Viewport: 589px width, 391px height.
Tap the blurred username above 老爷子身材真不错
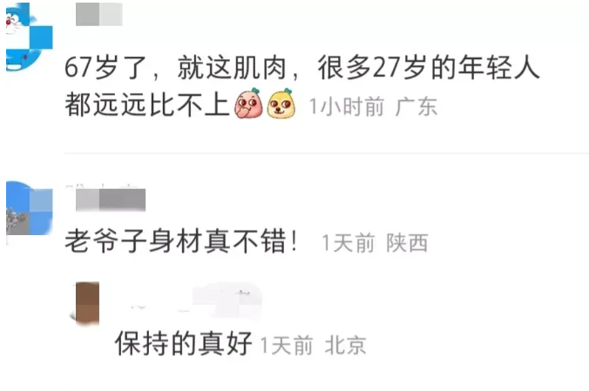111,199
